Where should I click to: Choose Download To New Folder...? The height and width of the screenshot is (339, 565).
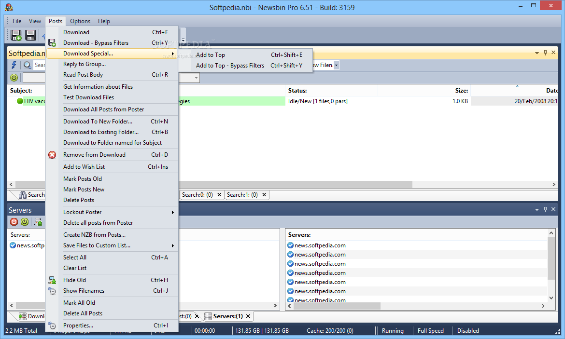(x=113, y=122)
